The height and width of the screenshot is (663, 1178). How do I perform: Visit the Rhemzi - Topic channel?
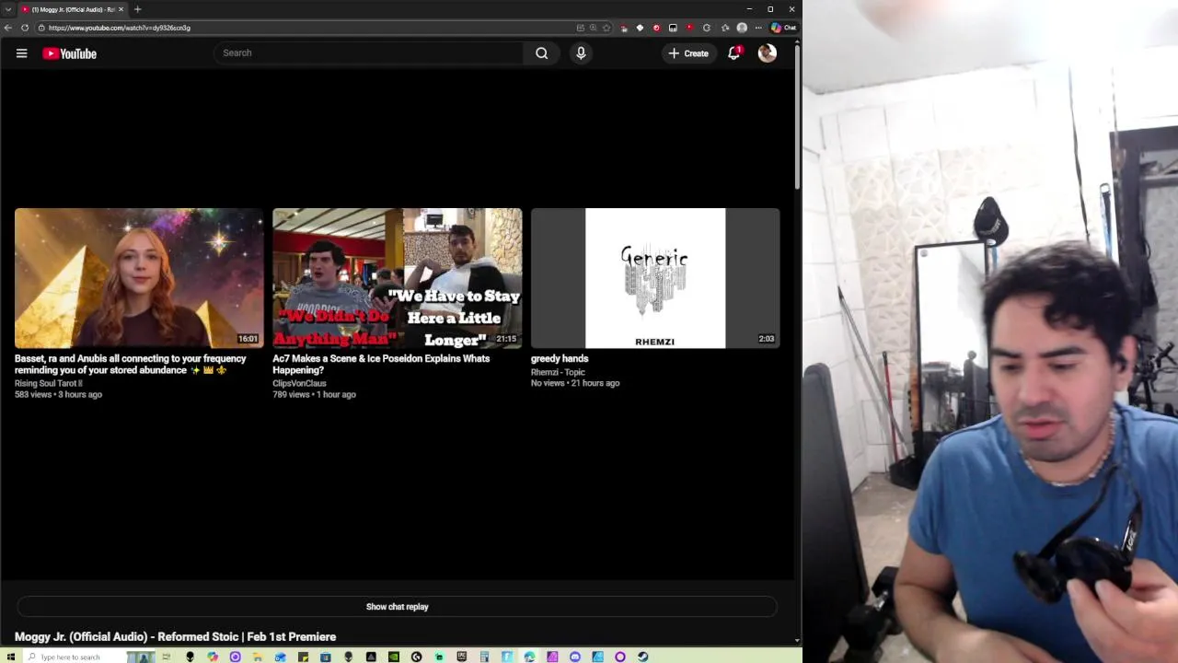pyautogui.click(x=558, y=372)
